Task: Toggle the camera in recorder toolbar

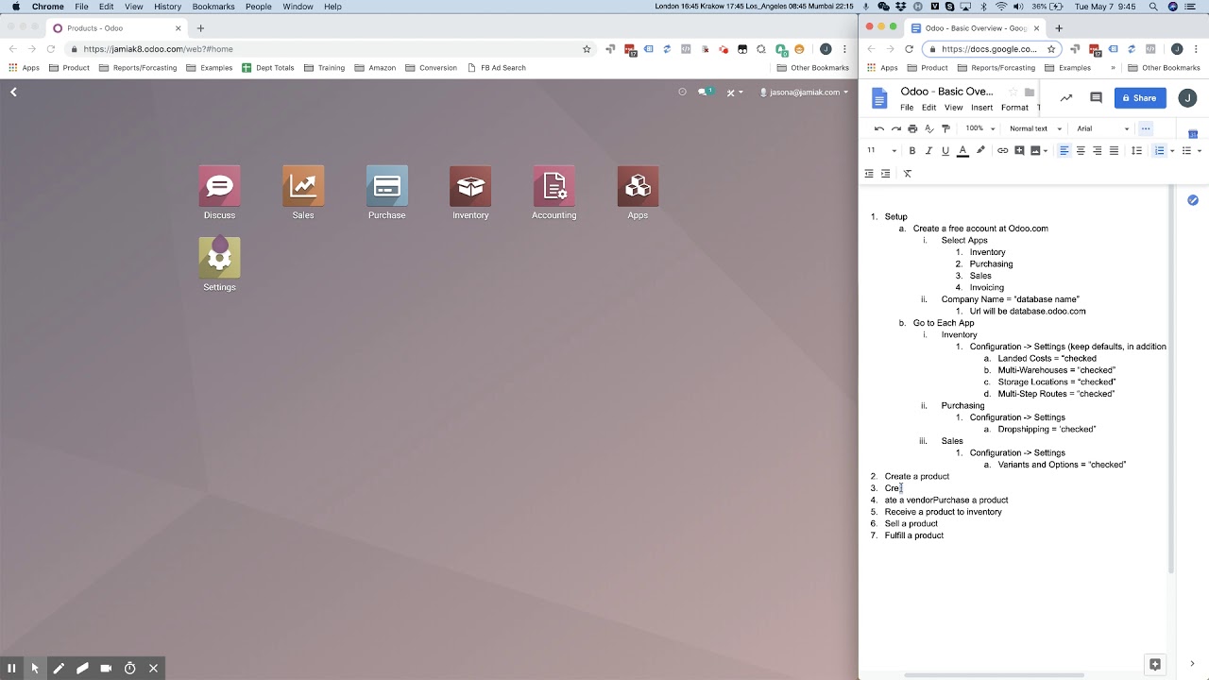Action: [106, 668]
